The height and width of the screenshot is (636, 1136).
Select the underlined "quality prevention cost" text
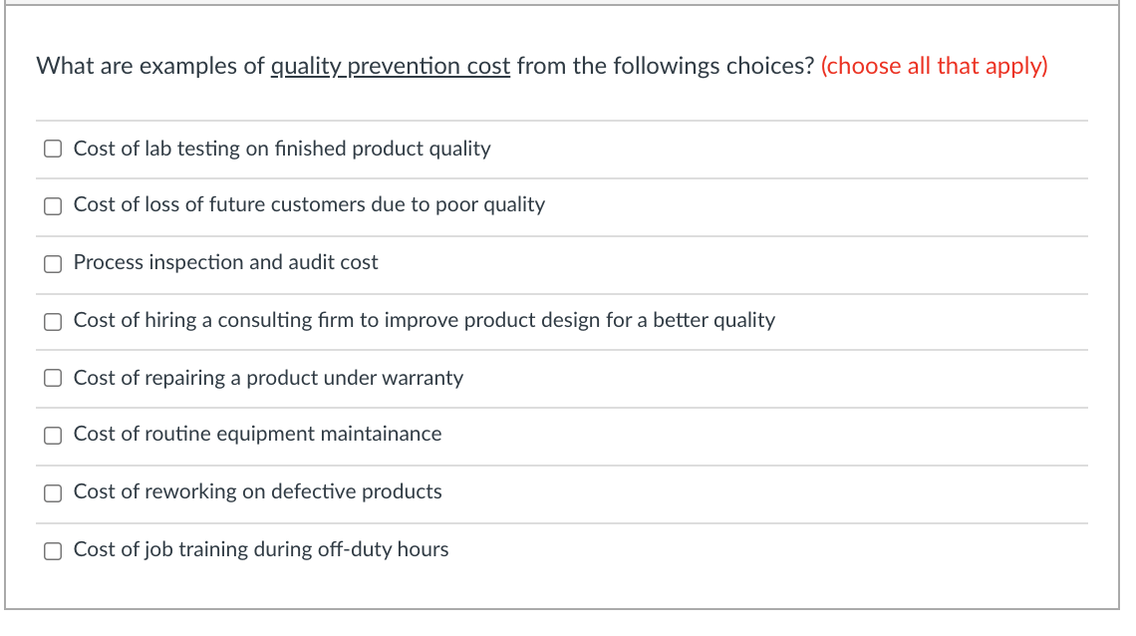(391, 66)
